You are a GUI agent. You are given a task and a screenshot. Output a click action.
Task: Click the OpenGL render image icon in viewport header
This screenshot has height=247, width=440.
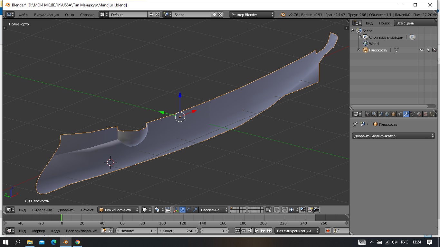tap(311, 210)
